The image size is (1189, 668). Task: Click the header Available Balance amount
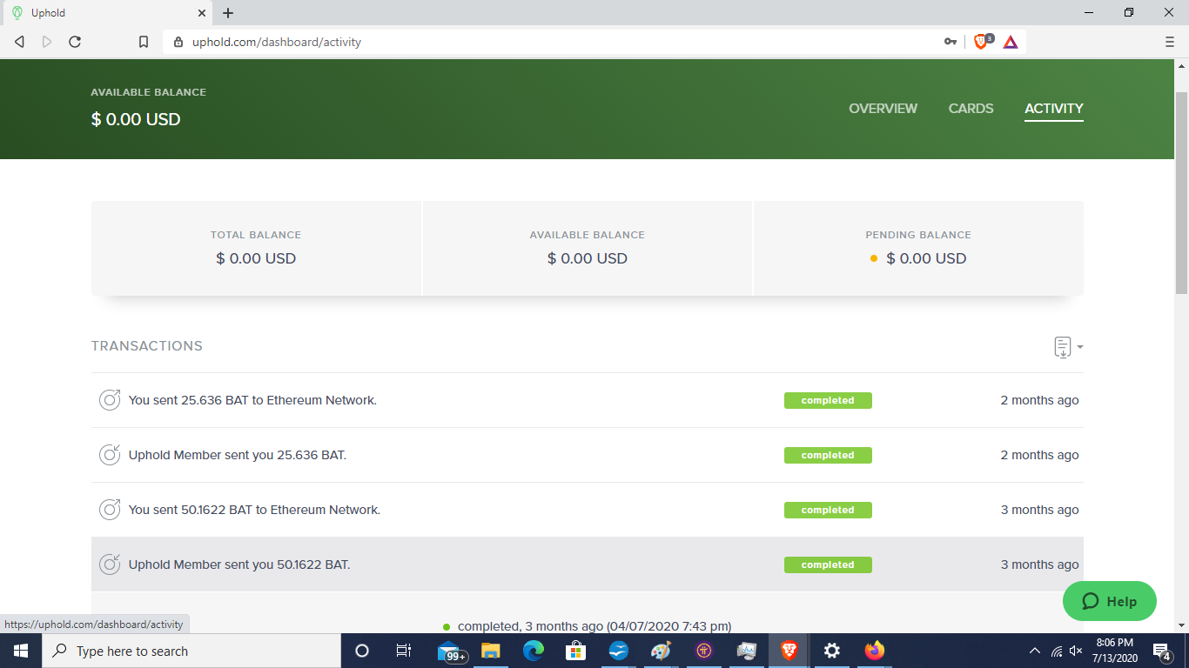(x=136, y=119)
